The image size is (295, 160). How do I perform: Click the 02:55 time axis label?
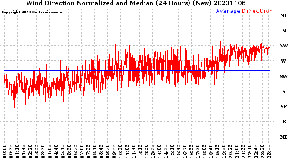pyautogui.click(x=37, y=151)
